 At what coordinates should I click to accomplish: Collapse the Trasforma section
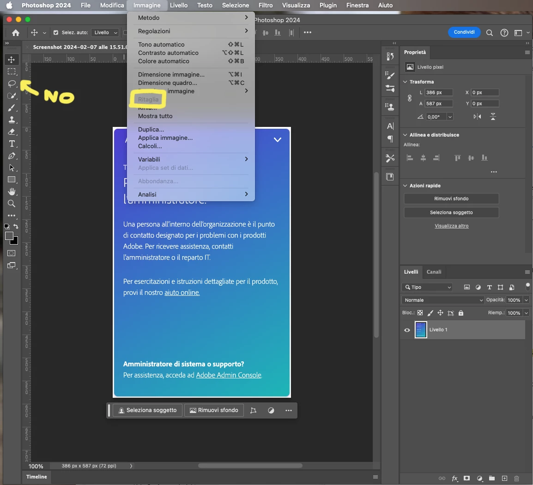coord(405,82)
